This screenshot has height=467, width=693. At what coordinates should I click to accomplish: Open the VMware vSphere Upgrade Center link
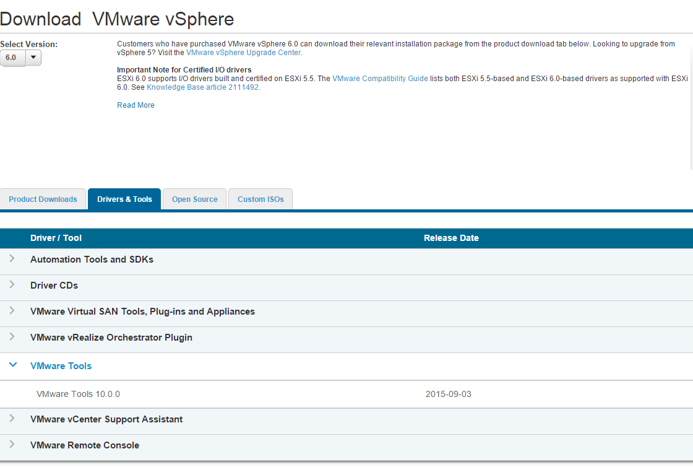pos(243,53)
